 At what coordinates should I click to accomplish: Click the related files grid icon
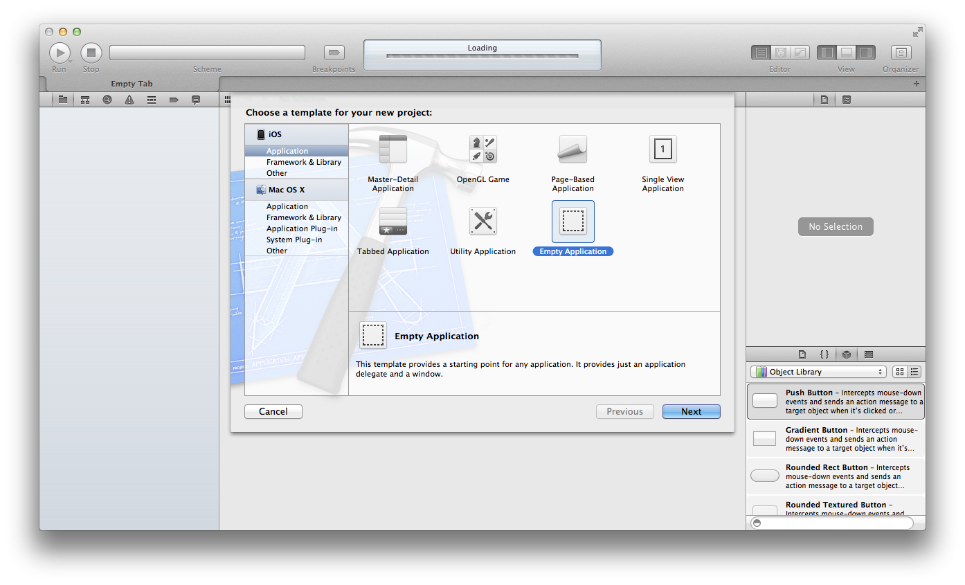(x=227, y=100)
